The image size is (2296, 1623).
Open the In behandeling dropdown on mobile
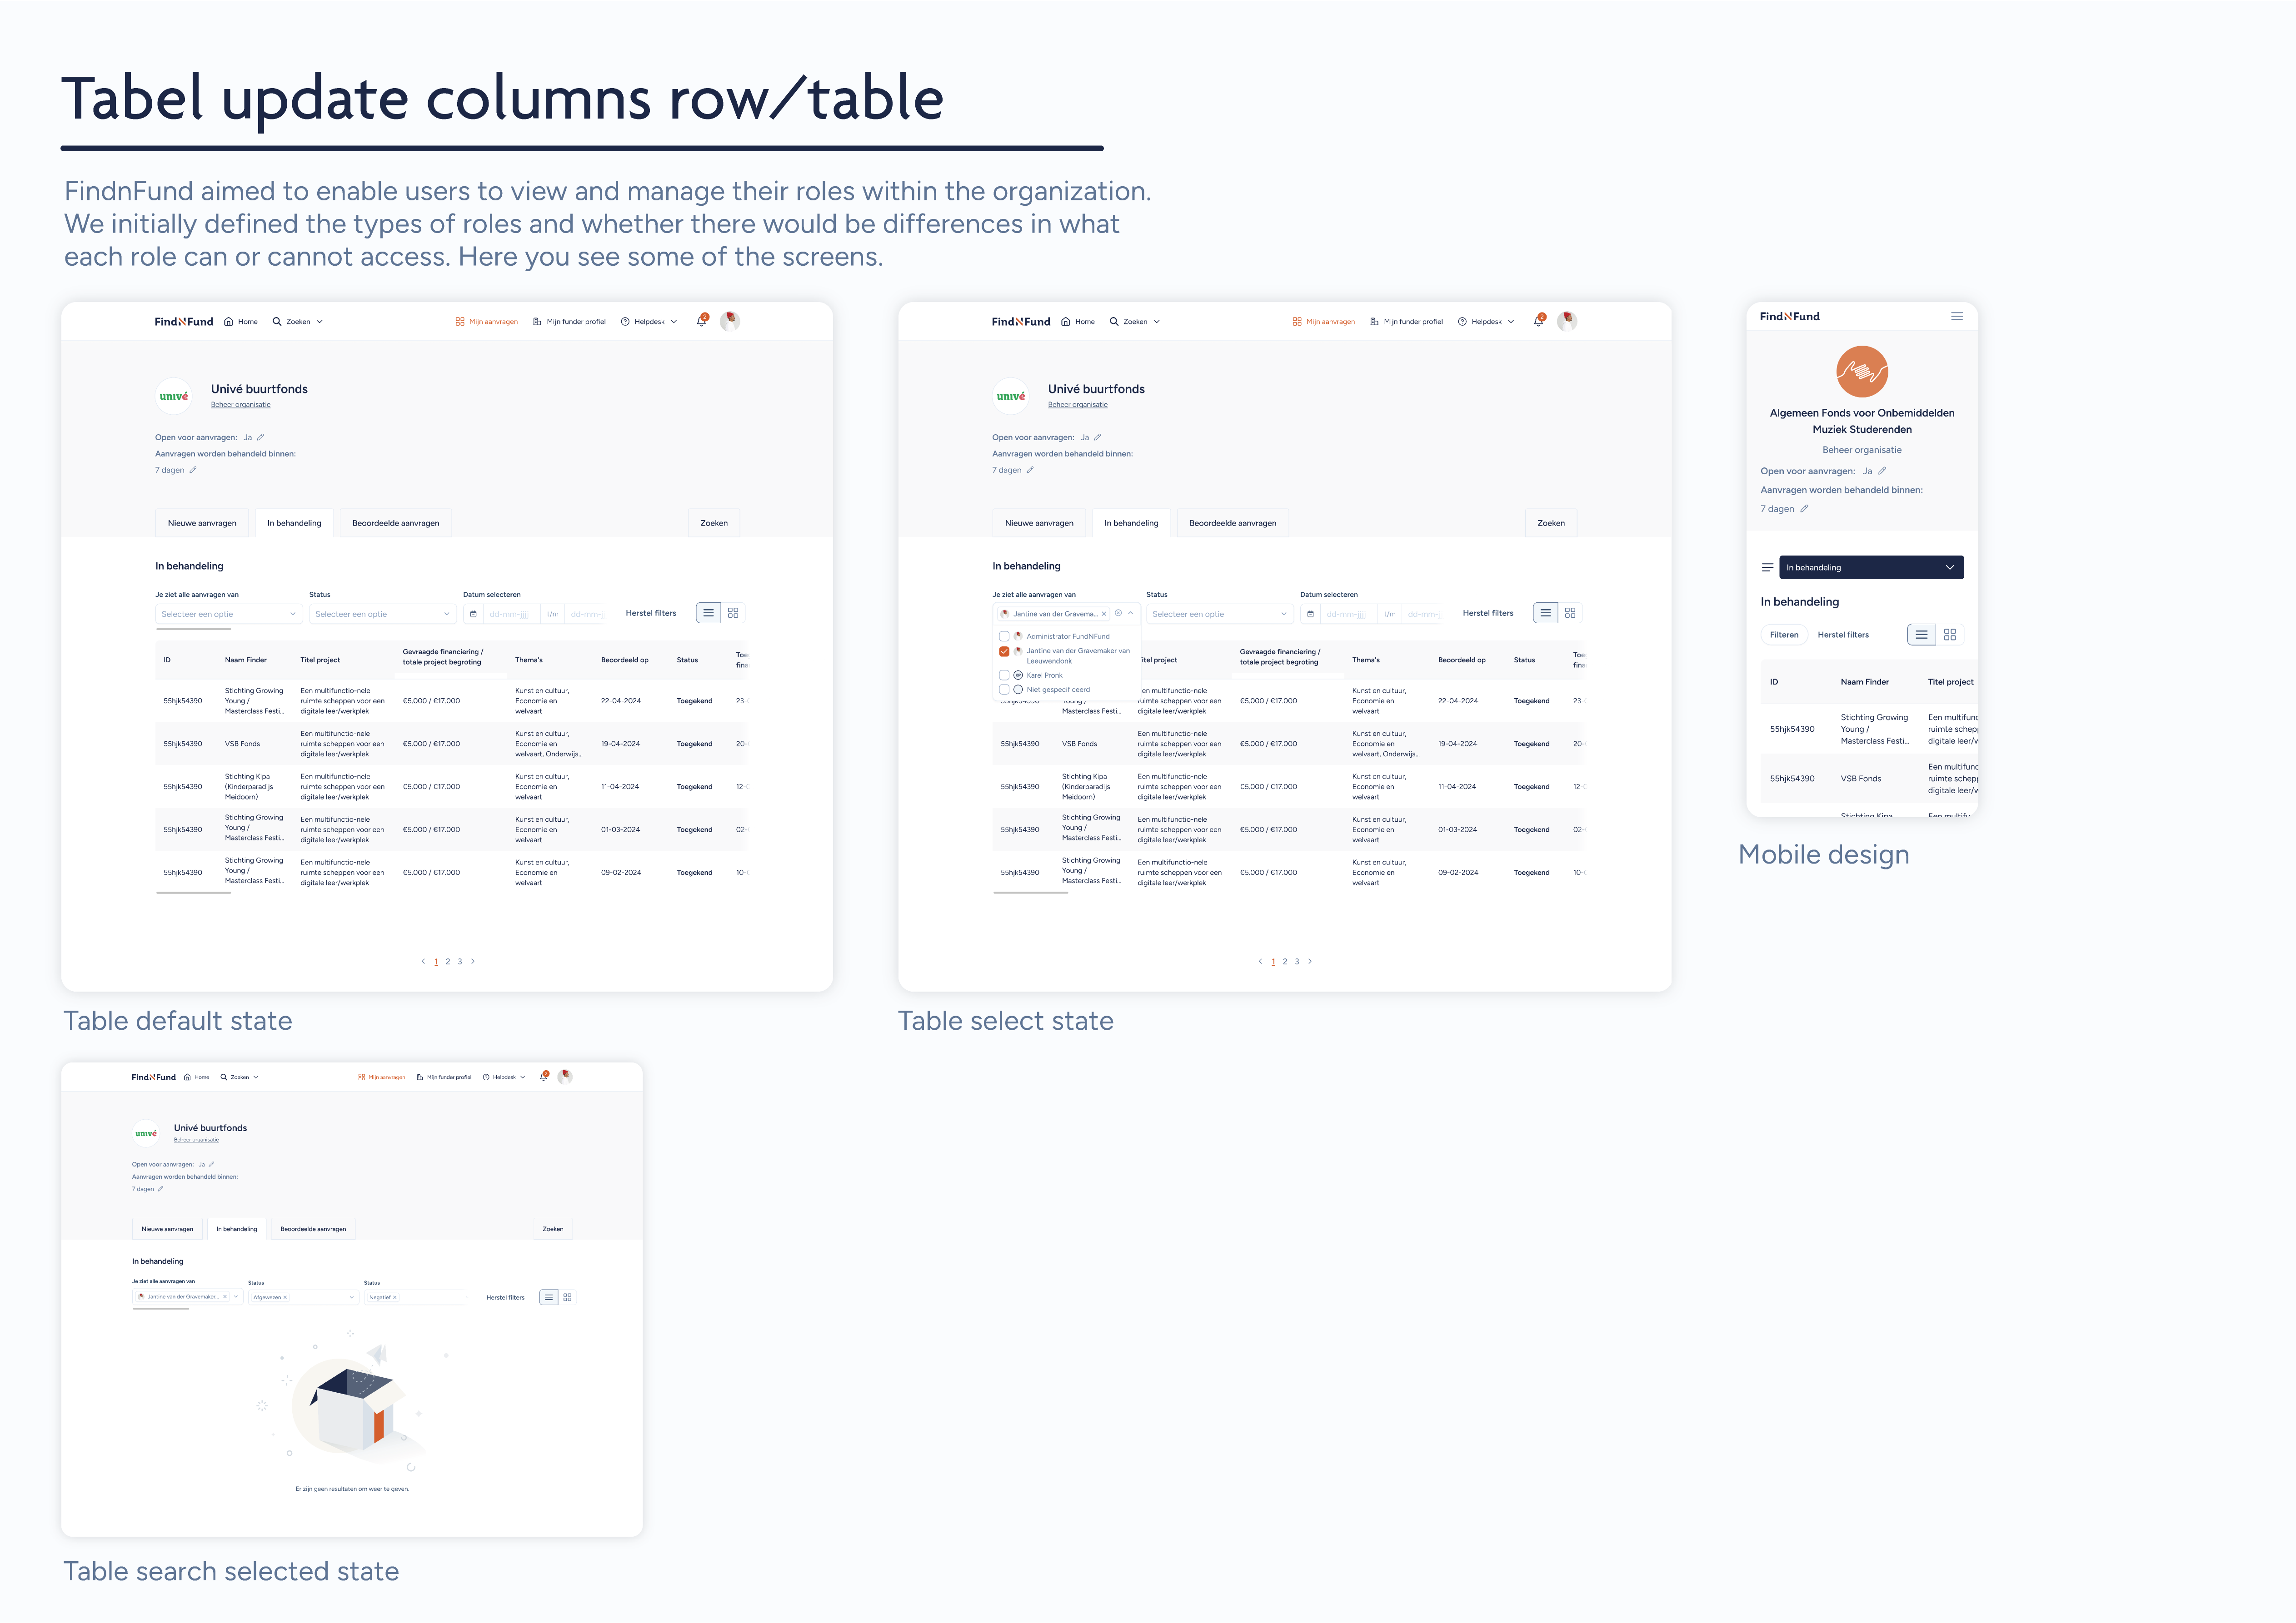pyautogui.click(x=1870, y=566)
